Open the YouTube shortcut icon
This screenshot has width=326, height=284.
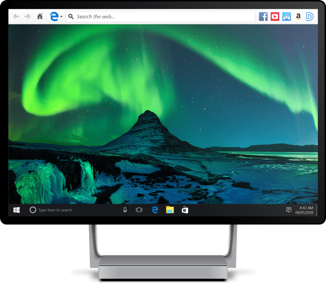(275, 17)
